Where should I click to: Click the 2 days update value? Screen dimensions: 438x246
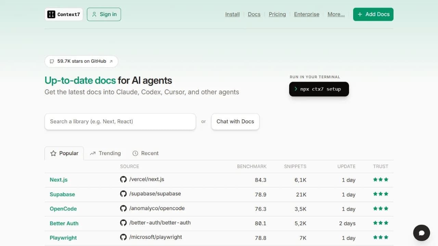pos(347,223)
